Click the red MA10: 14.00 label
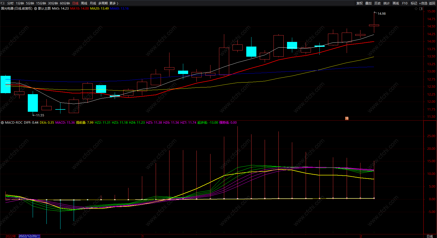Screen dimensions: 437x238 (79, 9)
